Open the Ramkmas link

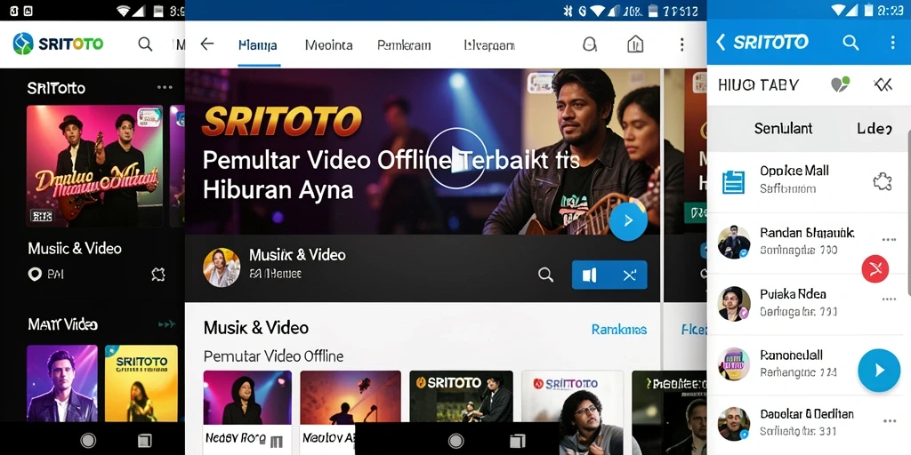619,330
